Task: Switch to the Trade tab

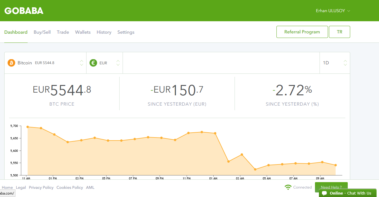Action: pos(63,32)
